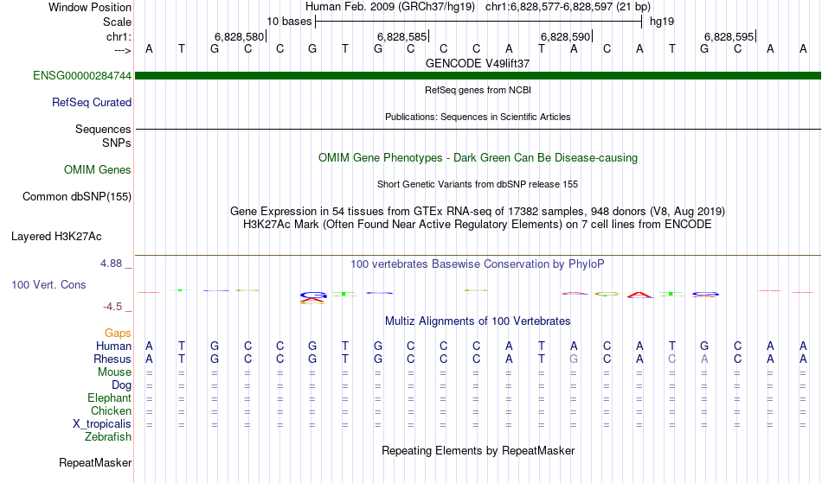Screen dimensions: 822x483
Task: Select the Rhesus species row label
Action: coord(112,359)
